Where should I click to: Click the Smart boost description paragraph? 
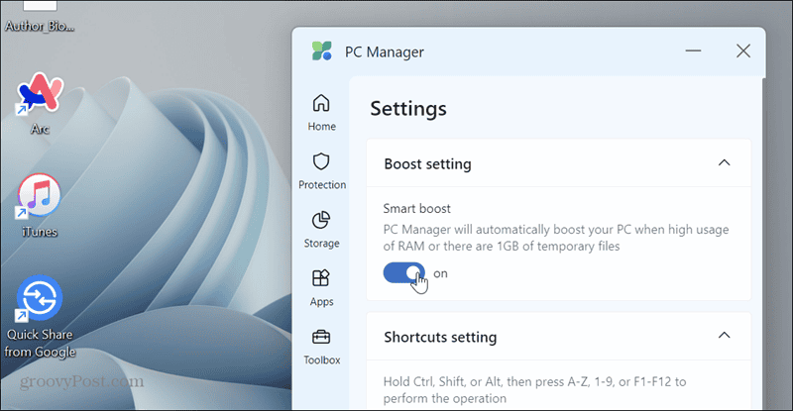(x=556, y=238)
